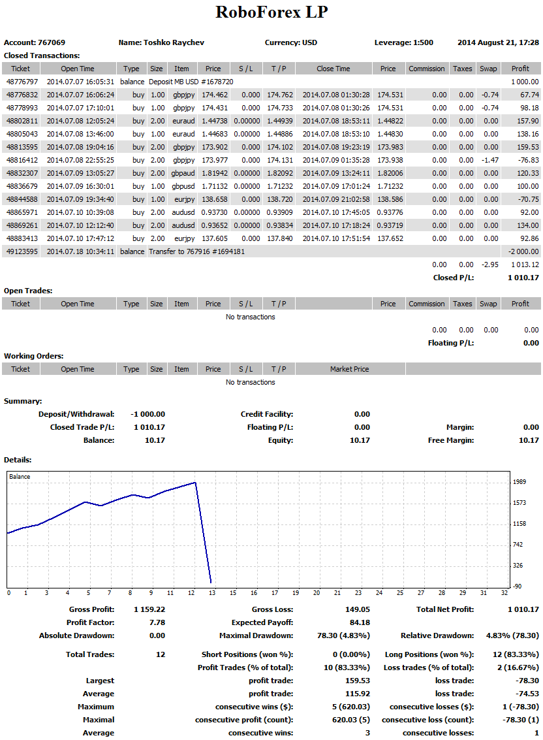
Task: Click the open price "1.71132"
Action: (x=215, y=186)
